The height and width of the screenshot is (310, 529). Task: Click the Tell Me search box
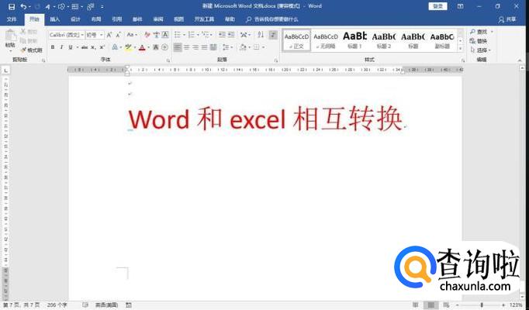pyautogui.click(x=272, y=19)
